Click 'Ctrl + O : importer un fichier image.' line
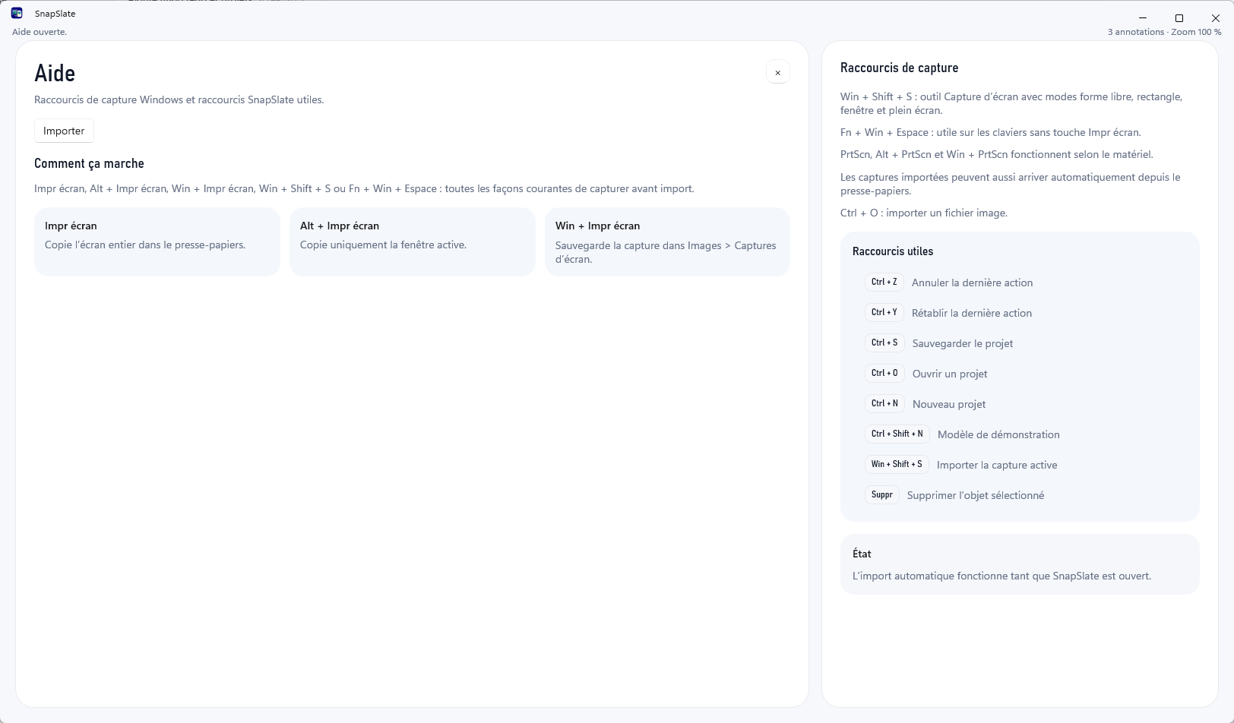 (x=924, y=213)
